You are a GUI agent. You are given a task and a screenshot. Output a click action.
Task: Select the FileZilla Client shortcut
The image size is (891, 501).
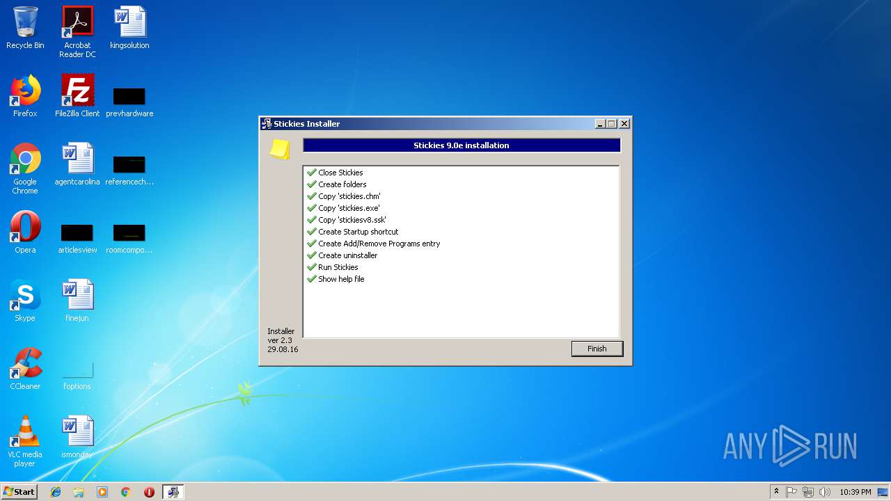(x=77, y=96)
